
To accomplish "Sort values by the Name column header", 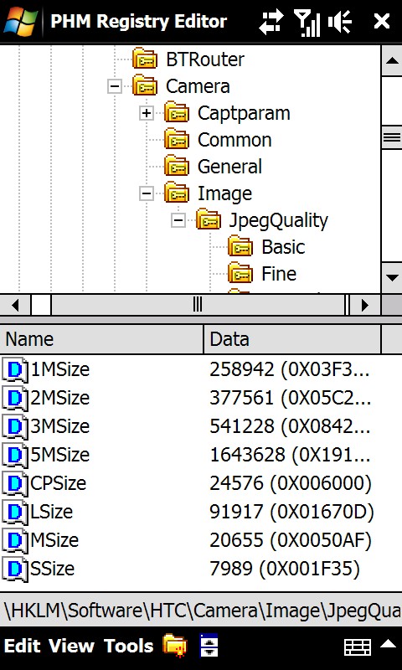I will 101,339.
